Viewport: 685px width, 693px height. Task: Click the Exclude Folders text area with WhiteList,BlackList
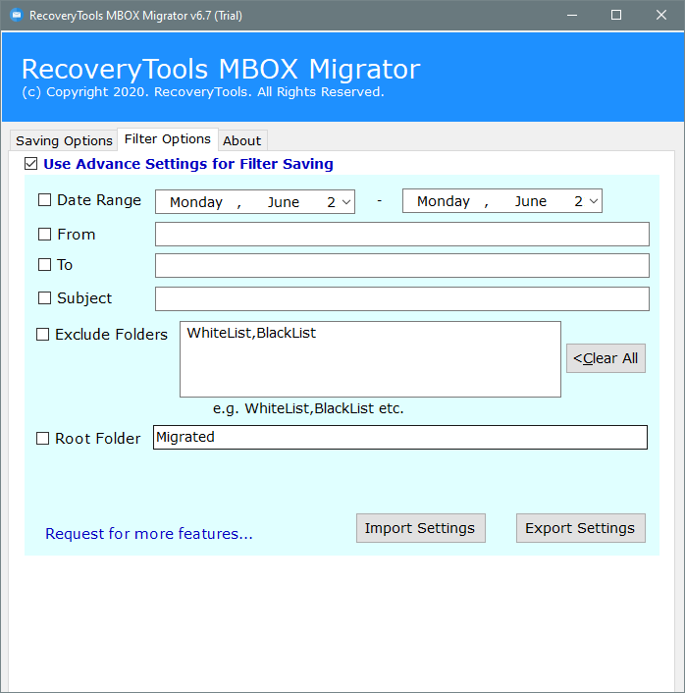(370, 359)
